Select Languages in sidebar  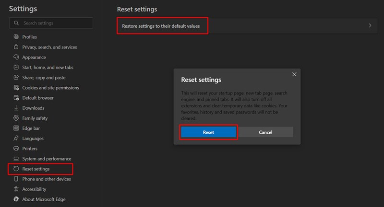point(33,138)
